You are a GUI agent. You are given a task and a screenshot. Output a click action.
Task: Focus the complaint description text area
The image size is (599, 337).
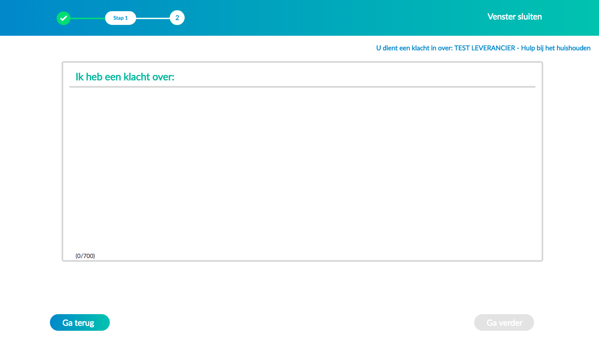click(x=302, y=170)
